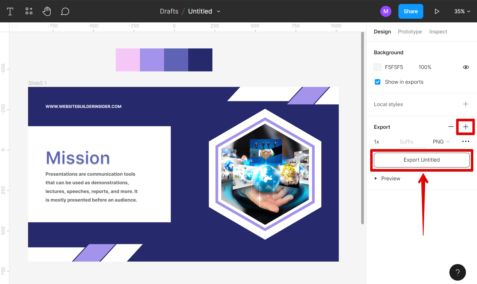Switch to the Prototype tab
Viewport: 477px width, 284px height.
410,32
